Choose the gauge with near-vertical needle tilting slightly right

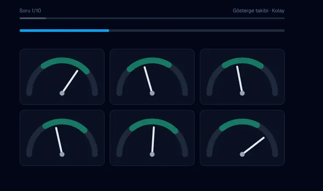[x=152, y=138]
